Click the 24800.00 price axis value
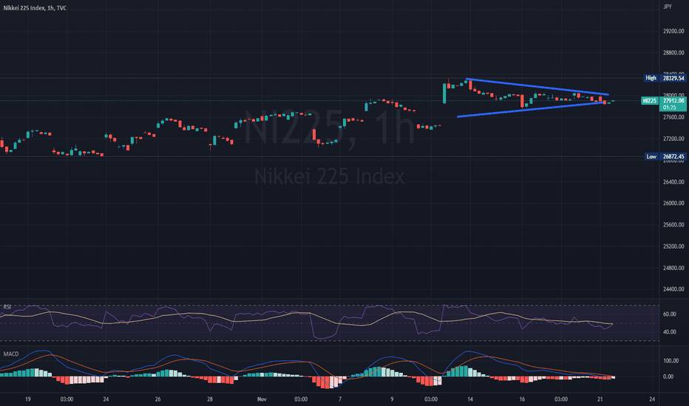 pos(673,268)
